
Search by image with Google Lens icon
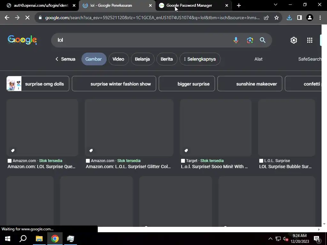point(250,40)
